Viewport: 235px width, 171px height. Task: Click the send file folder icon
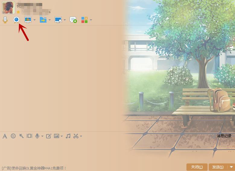(x=43, y=20)
